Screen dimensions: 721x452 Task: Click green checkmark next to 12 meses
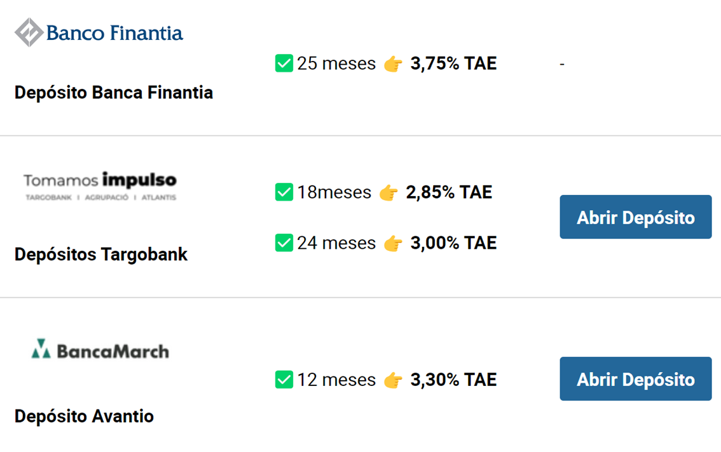point(284,380)
